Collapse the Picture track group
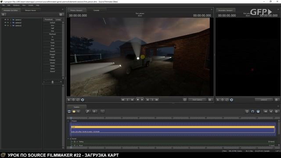This screenshot has width=281, height=158. (68, 121)
